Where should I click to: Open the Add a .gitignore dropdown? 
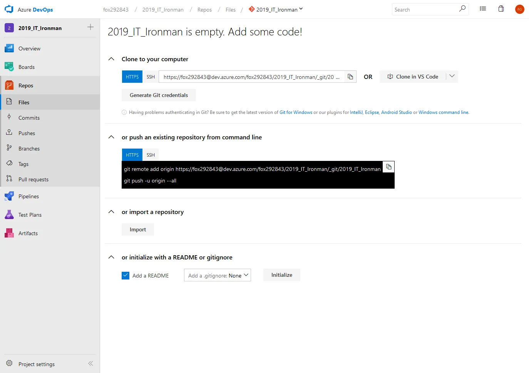pyautogui.click(x=218, y=275)
